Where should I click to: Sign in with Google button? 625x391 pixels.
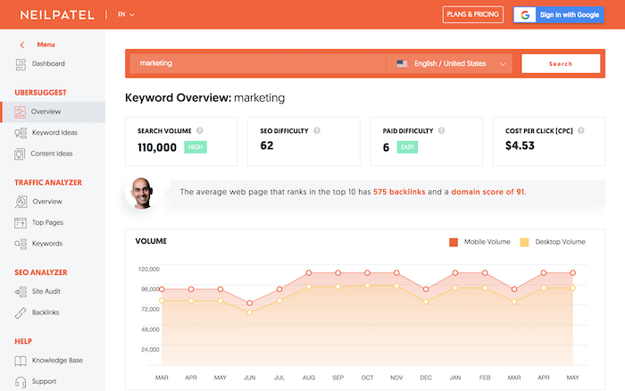coord(558,15)
